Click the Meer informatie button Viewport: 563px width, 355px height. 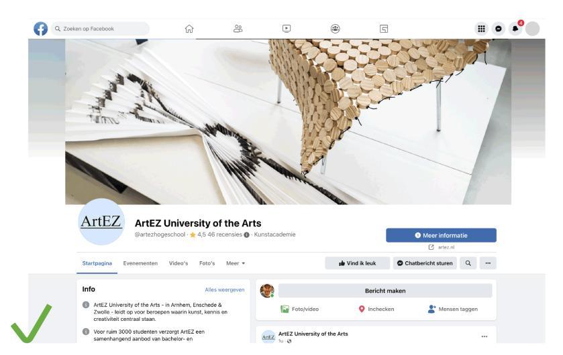click(x=442, y=235)
